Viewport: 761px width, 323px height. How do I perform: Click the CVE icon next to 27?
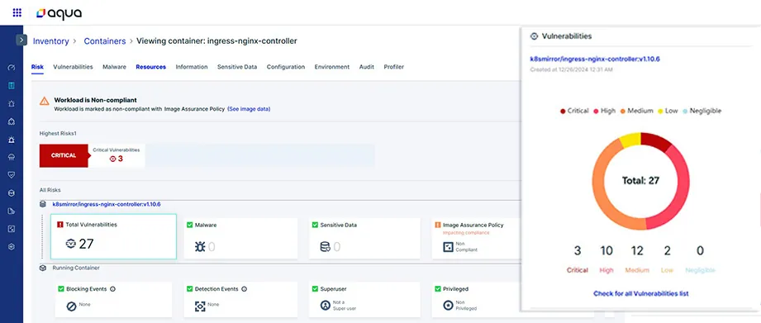click(x=71, y=244)
